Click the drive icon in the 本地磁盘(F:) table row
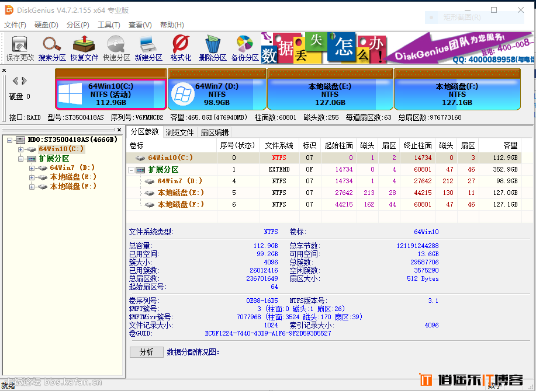 [150, 205]
